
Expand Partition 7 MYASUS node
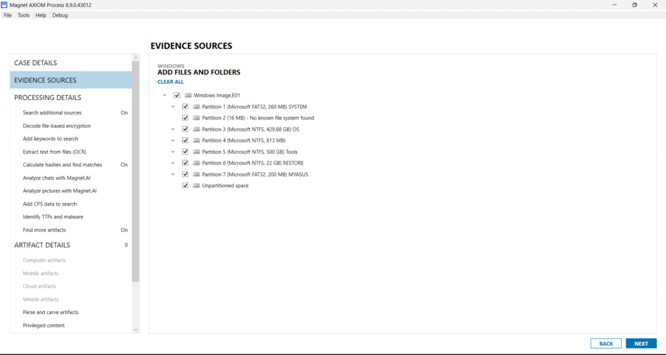(x=173, y=174)
